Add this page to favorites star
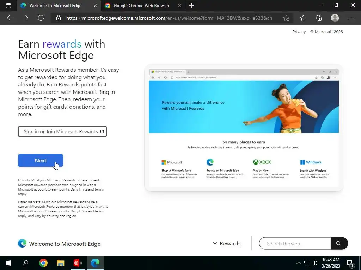The width and height of the screenshot is (361, 270). click(x=286, y=18)
